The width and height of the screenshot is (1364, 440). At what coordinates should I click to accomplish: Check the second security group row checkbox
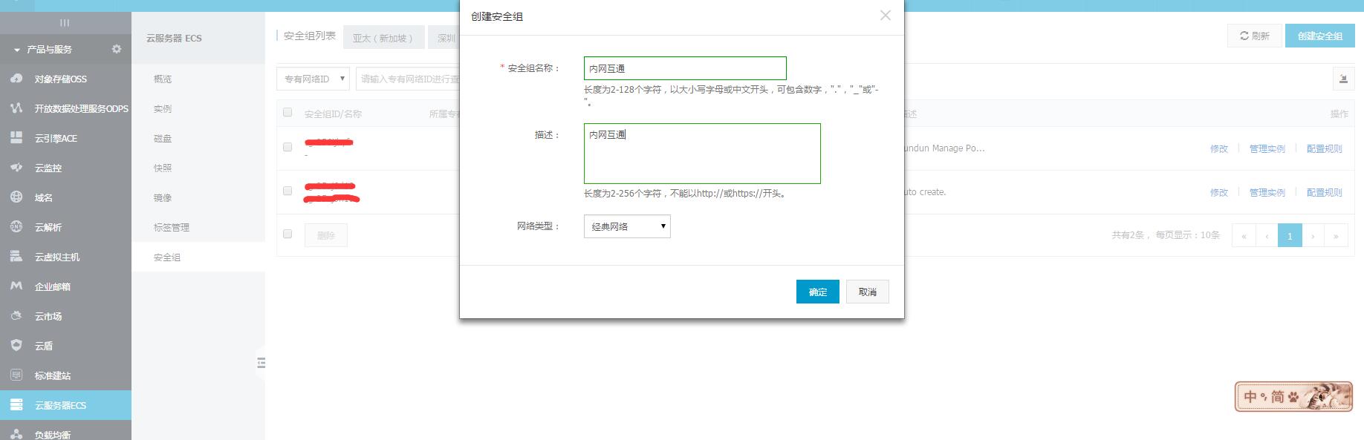pyautogui.click(x=288, y=191)
